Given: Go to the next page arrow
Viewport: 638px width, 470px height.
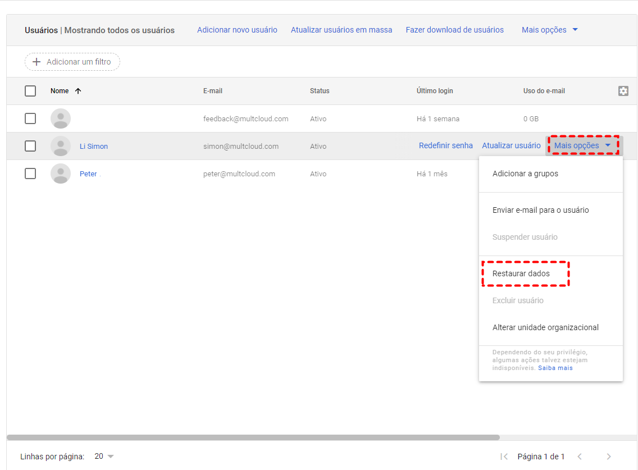Looking at the screenshot, I should pos(608,457).
